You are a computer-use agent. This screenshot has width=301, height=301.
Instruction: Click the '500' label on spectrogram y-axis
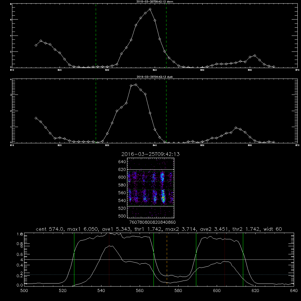pyautogui.click(x=122, y=216)
